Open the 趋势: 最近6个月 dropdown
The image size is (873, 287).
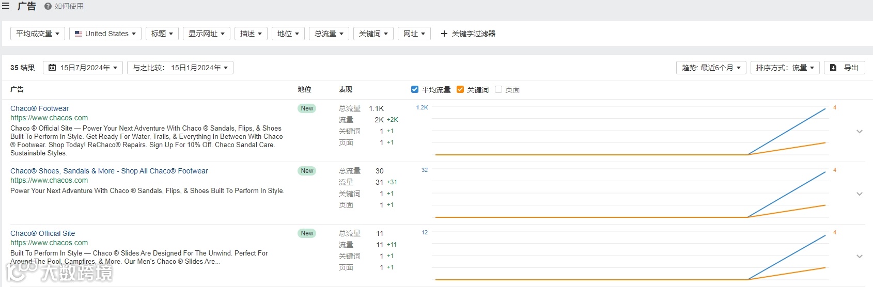coord(711,68)
